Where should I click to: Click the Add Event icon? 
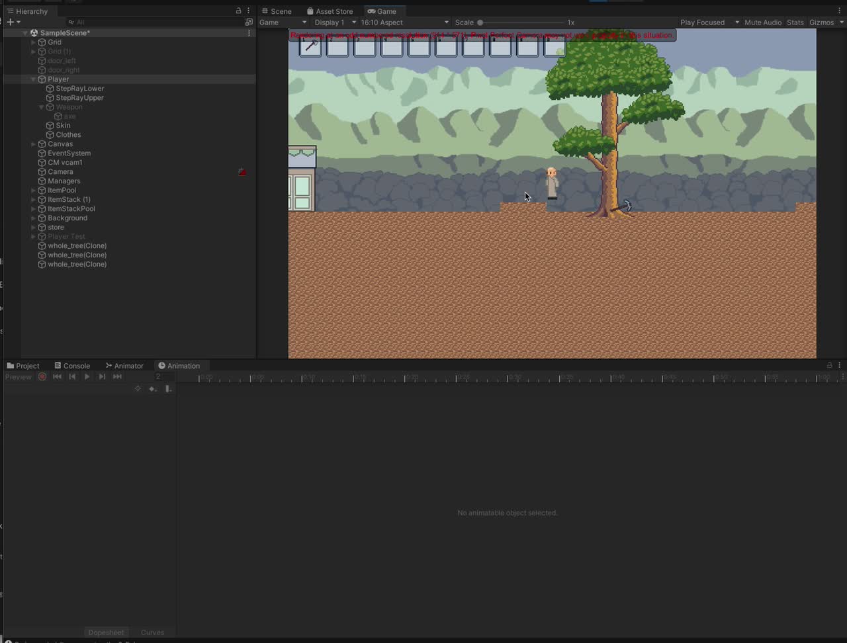point(168,389)
